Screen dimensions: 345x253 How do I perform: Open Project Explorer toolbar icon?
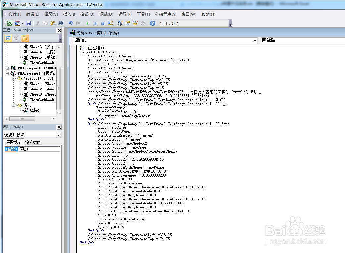point(120,23)
